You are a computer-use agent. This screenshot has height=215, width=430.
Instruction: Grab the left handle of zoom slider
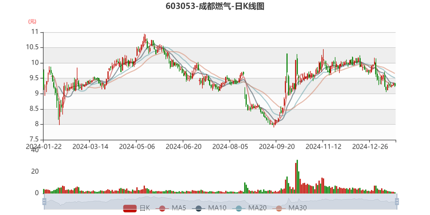43,201
